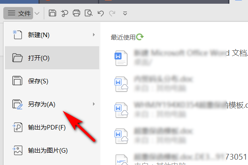This screenshot has width=248, height=165.
Task: Choose 打开(O) in the file menu
Action: click(52, 58)
